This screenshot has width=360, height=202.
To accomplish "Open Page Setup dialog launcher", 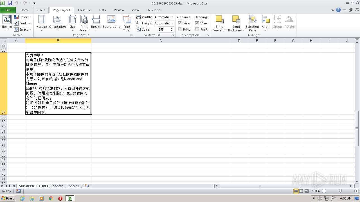I will click(132, 35).
